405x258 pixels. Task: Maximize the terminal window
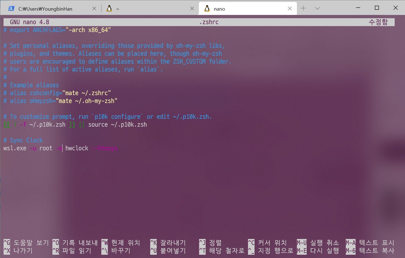[x=377, y=8]
